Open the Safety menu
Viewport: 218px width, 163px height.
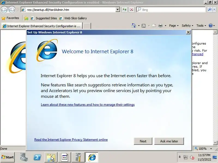(x=187, y=26)
